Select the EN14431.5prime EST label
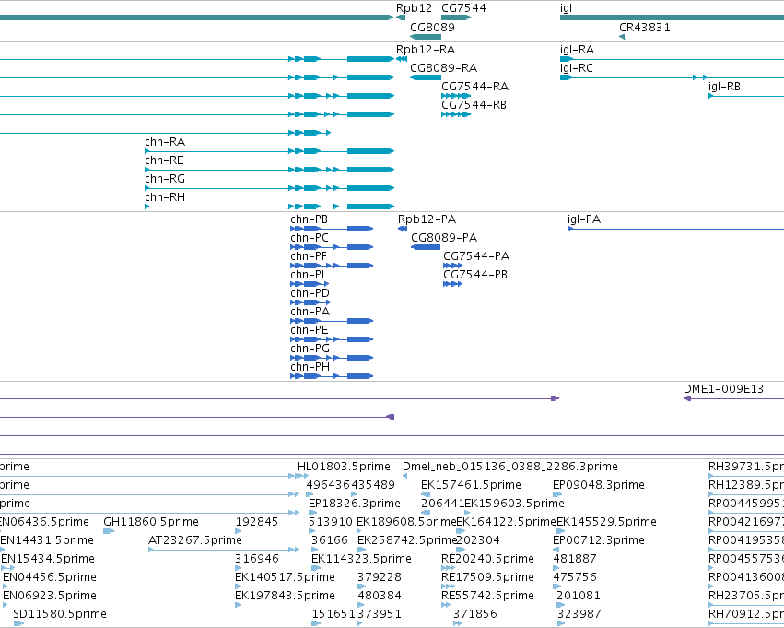 (x=47, y=540)
